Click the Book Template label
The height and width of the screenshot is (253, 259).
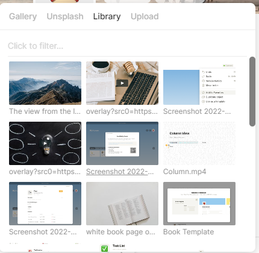(x=189, y=232)
